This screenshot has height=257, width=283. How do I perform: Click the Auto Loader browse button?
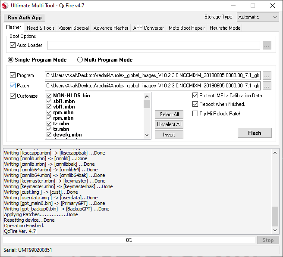(267, 45)
